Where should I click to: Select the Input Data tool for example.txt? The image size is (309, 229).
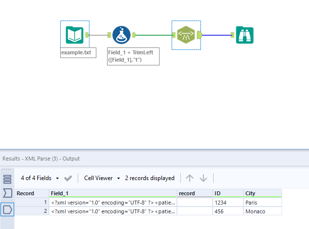point(74,35)
